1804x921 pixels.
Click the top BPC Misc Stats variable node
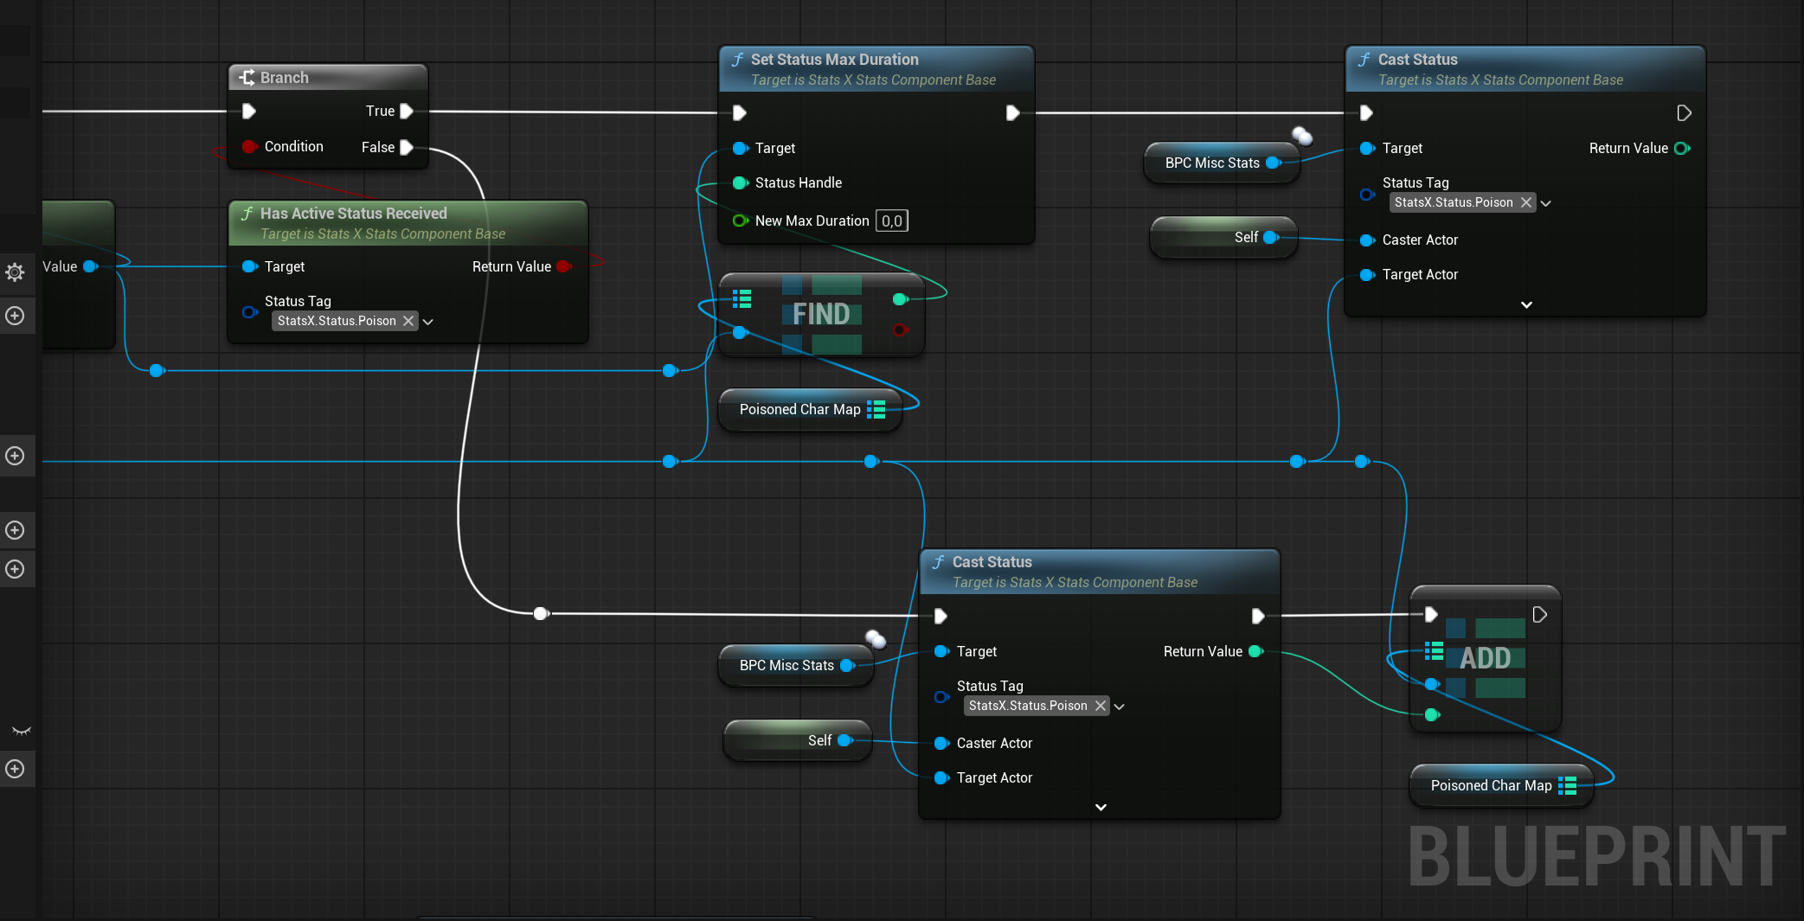coord(1211,163)
